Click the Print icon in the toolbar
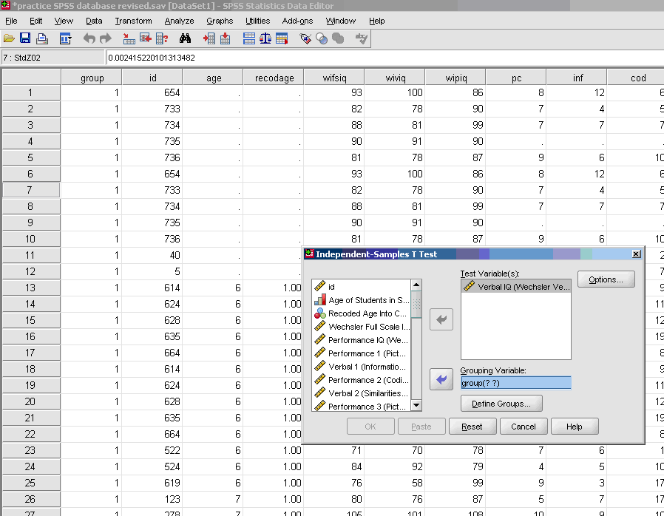 tap(41, 38)
